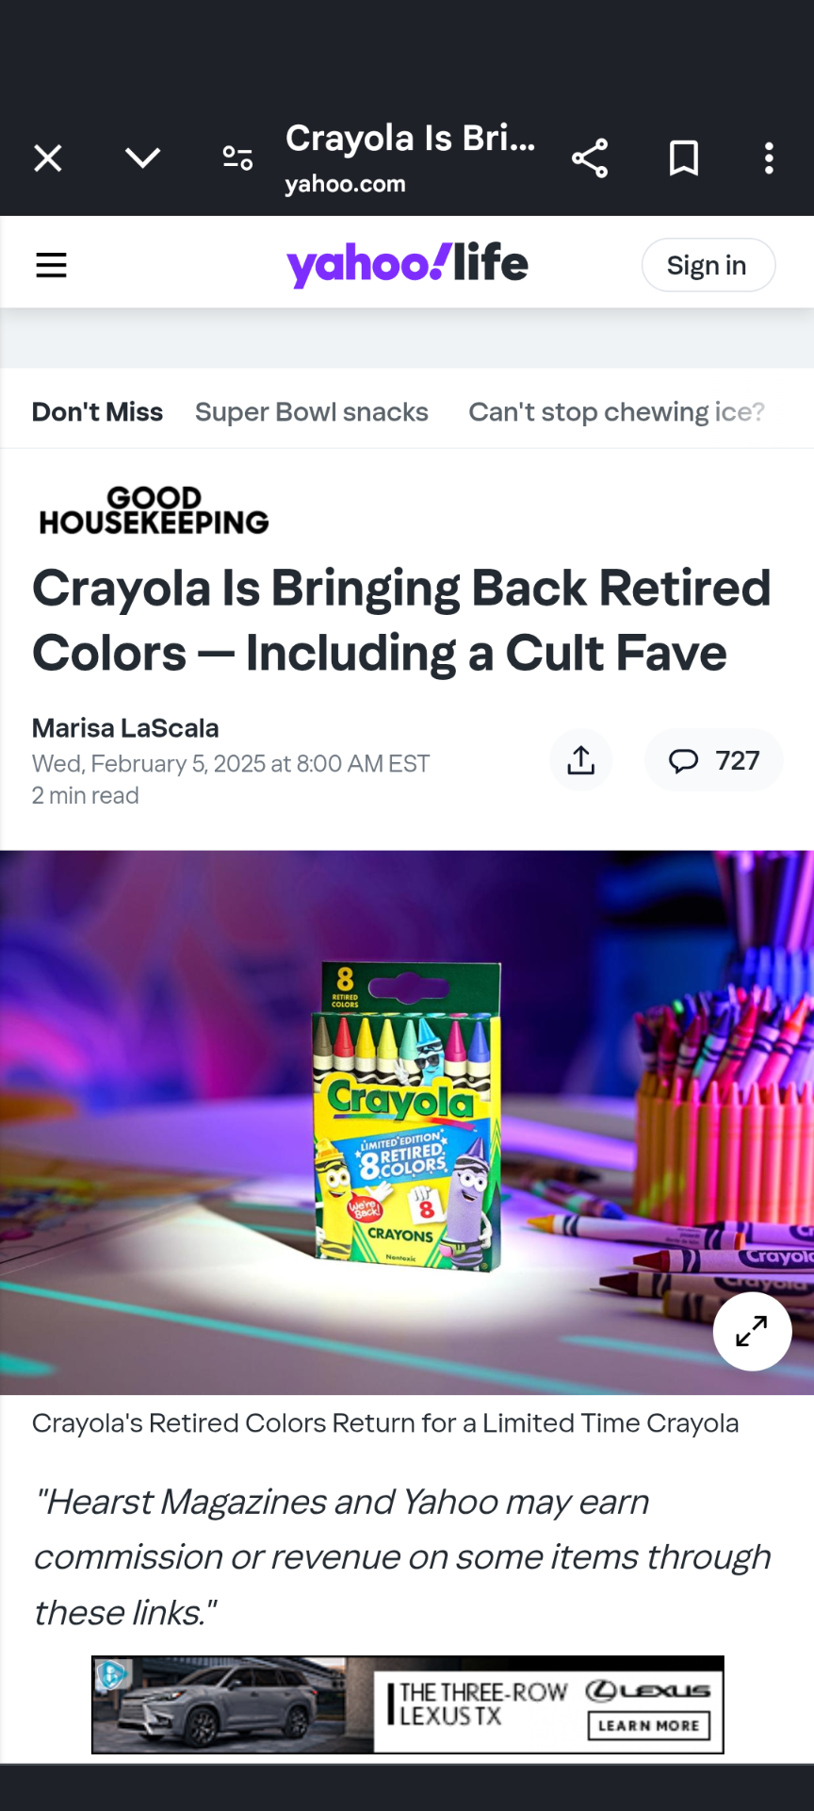The width and height of the screenshot is (814, 1811).
Task: Expand the crayon image to fullscreen
Action: 752,1331
